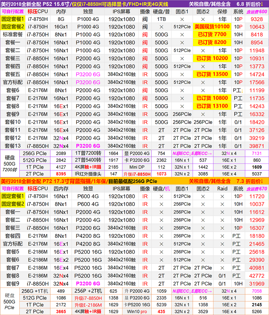Viewport: 269px width, 315px height.
Task: Click the yellow 美国现货10100 cell
Action: (212, 27)
